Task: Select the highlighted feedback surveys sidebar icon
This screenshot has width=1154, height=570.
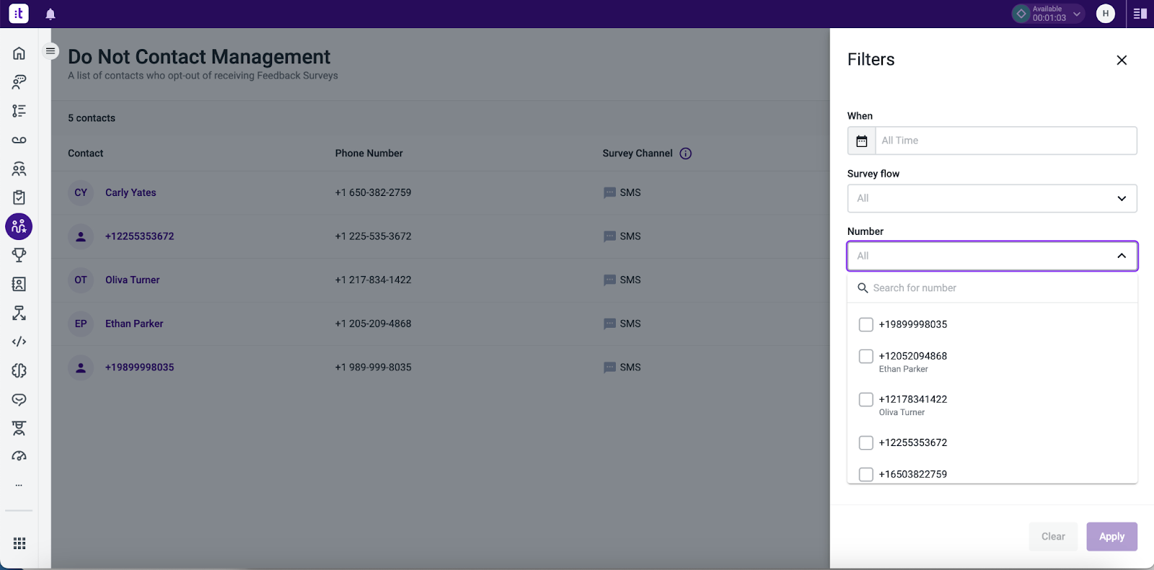Action: (19, 226)
